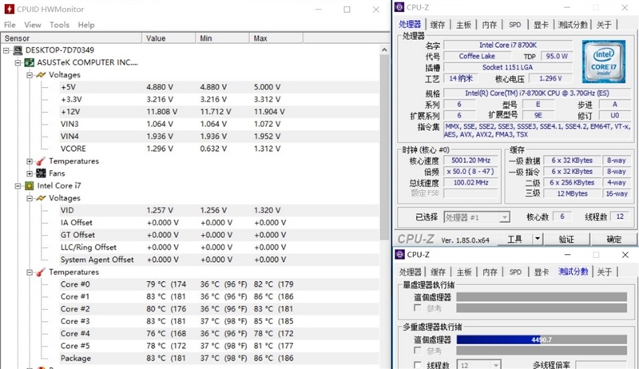This screenshot has width=639, height=369.
Task: Click the lower CPU-Z window app icon
Action: (400, 255)
